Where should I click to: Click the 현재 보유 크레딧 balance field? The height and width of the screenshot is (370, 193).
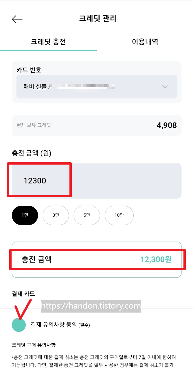(x=96, y=125)
